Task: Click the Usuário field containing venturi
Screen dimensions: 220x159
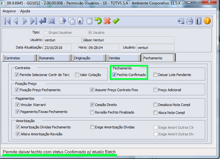Action: click(62, 40)
